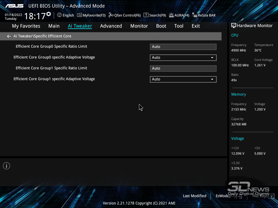Click the back arrow icon in breadcrumb
Image resolution: width=278 pixels, height=208 pixels.
9,36
